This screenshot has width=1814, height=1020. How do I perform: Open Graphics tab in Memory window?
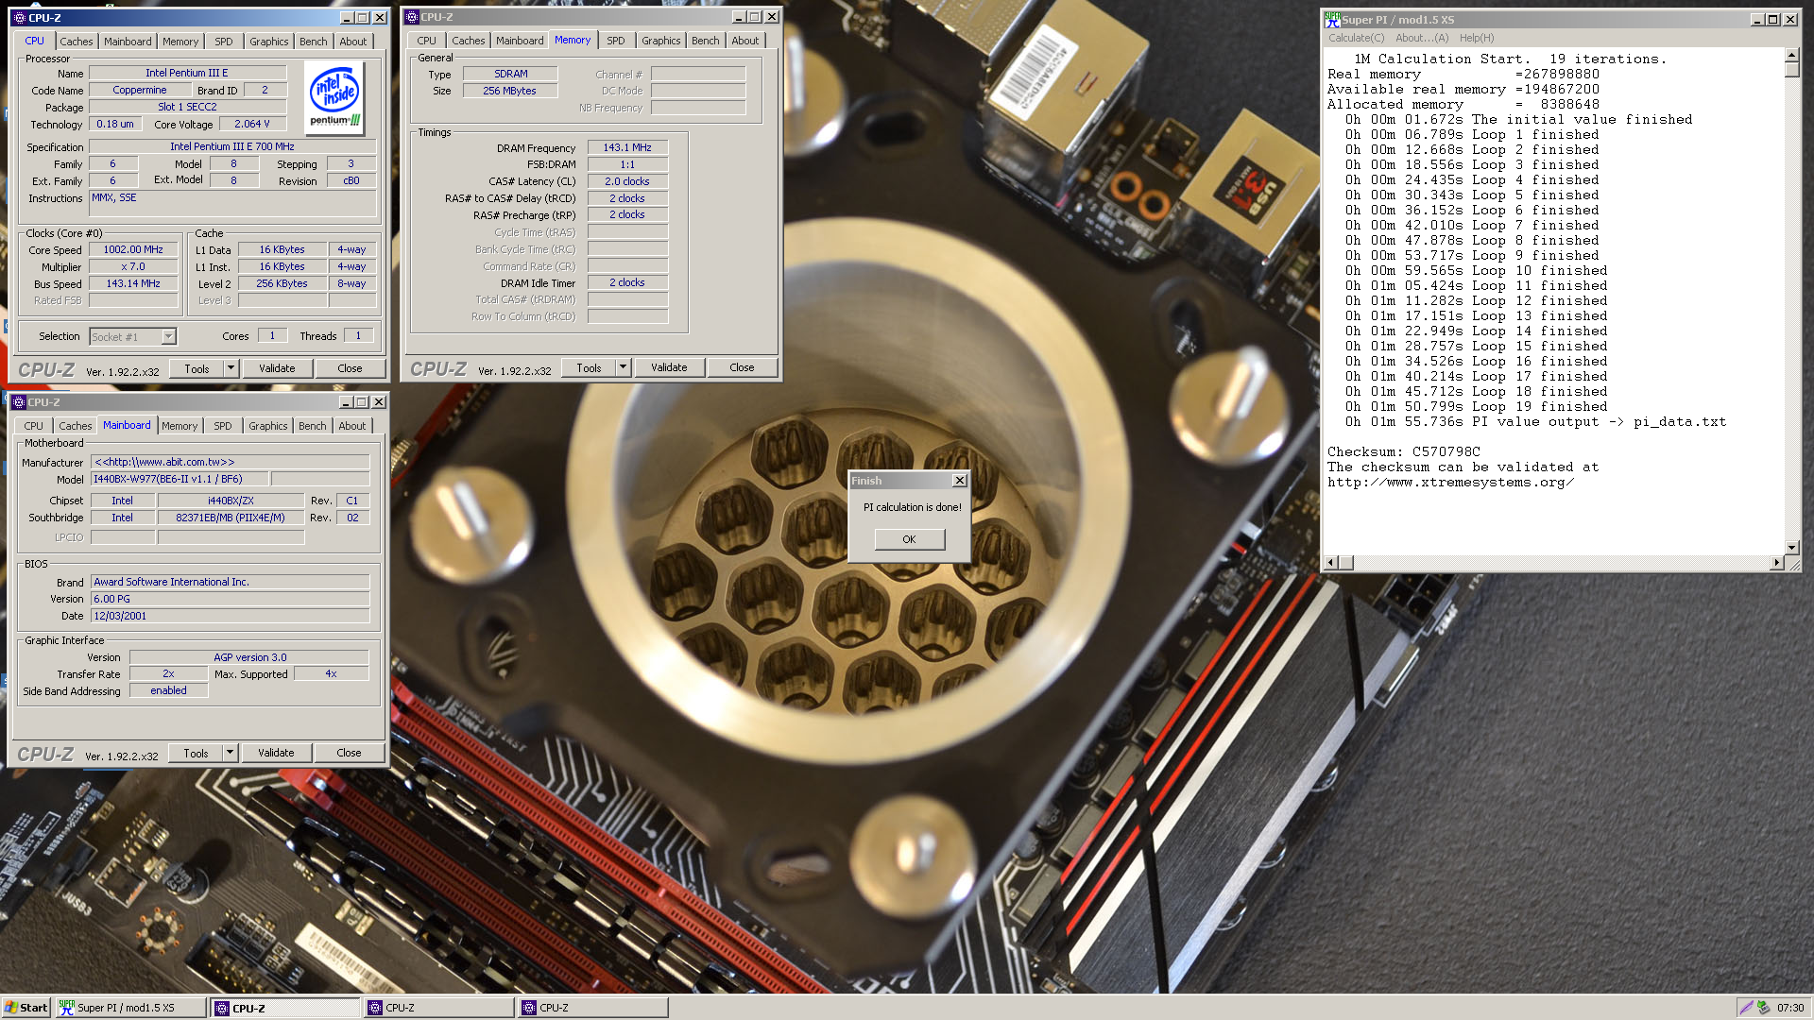660,41
